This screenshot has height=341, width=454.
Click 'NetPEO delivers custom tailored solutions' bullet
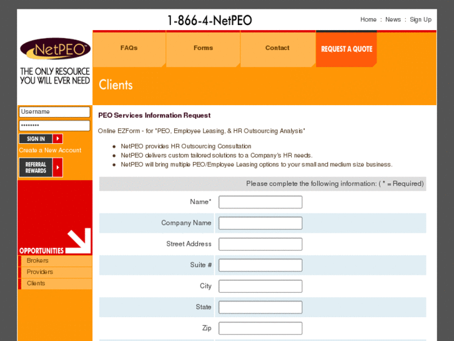[217, 155]
